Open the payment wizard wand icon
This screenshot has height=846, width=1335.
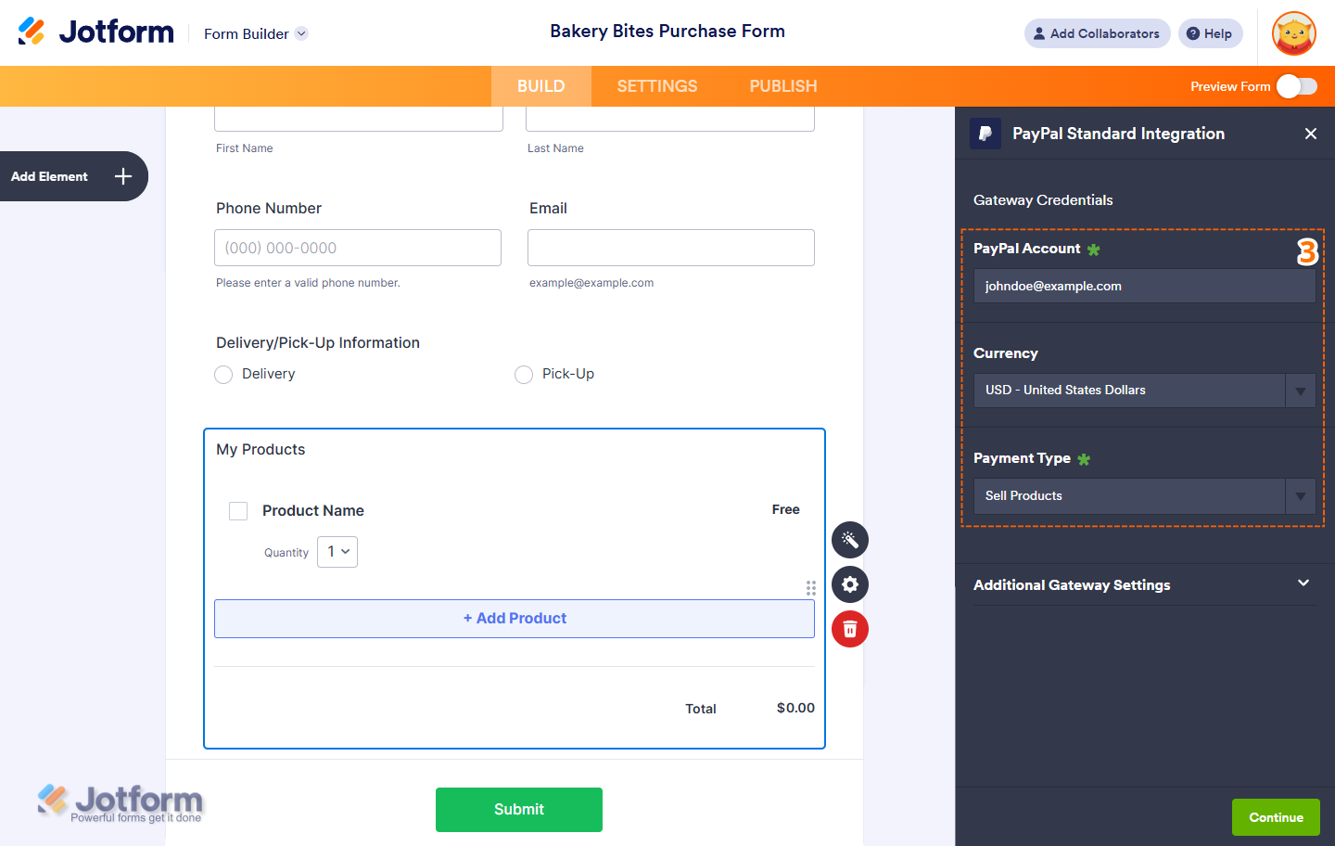coord(849,539)
